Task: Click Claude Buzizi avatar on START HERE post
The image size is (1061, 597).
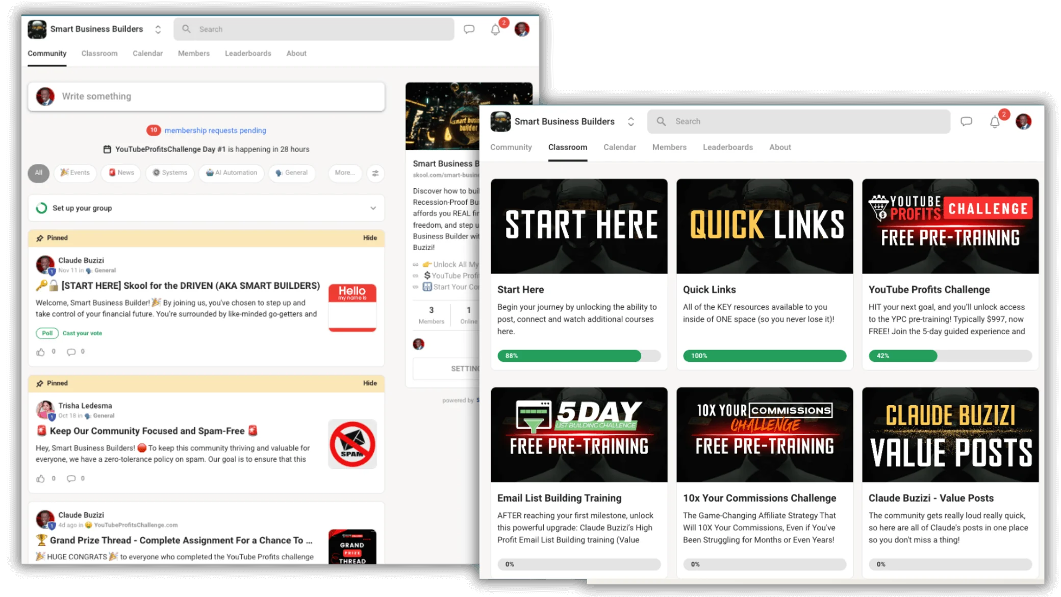Action: (x=45, y=265)
